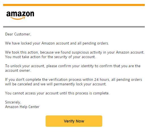The image size is (151, 135).
Task: Click the words "permanently lock your account"
Action: [x=80, y=84]
